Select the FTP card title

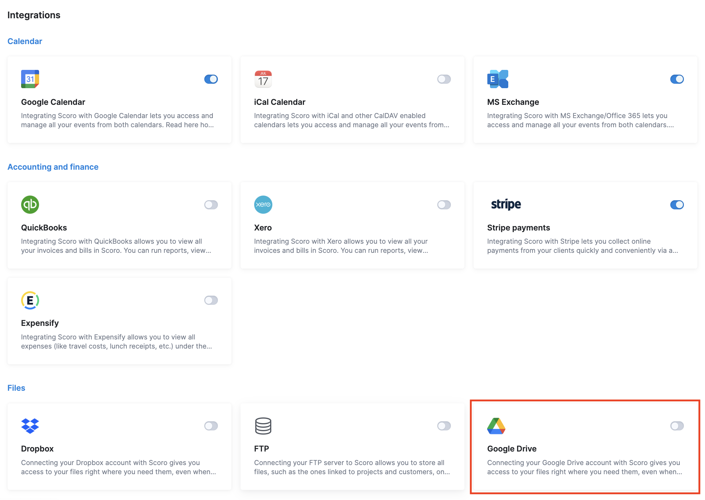pyautogui.click(x=261, y=449)
